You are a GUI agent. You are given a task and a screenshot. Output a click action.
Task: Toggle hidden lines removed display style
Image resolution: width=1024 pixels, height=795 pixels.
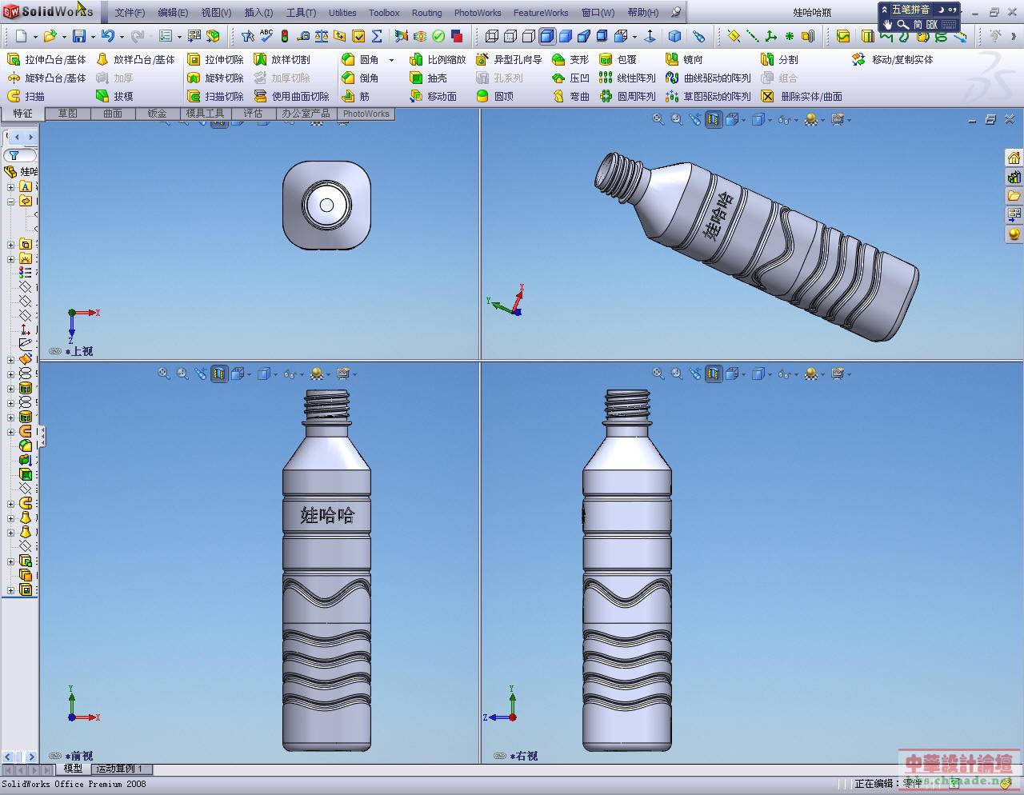(x=529, y=36)
